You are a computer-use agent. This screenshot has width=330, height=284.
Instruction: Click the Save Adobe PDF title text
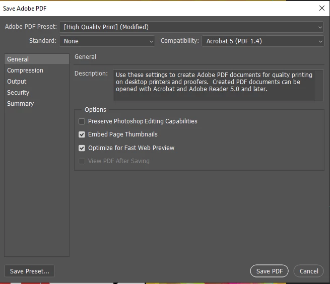click(25, 9)
